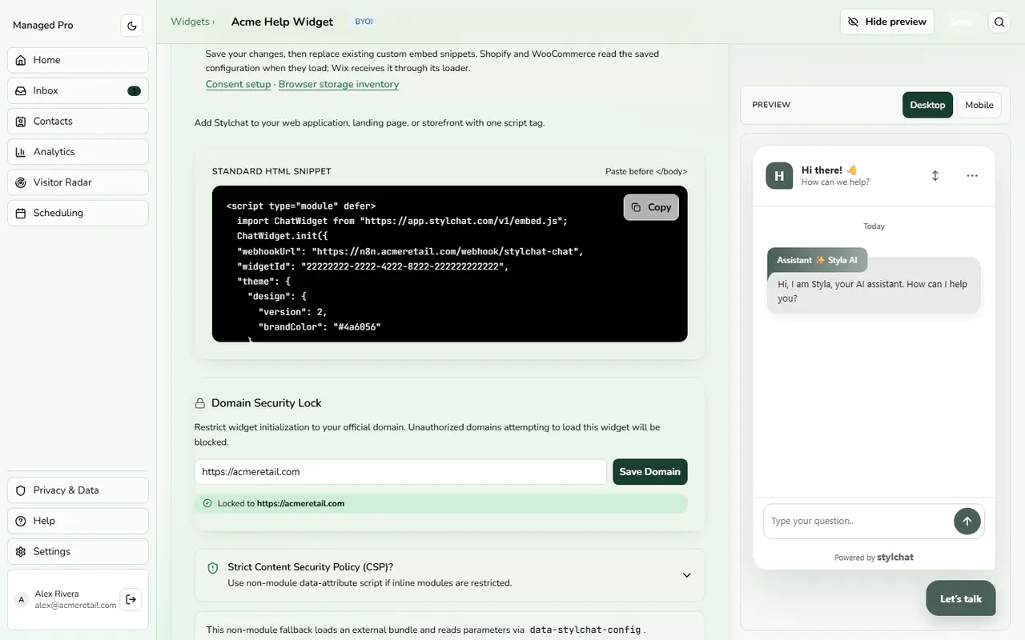Viewport: 1025px width, 640px height.
Task: Toggle dark mode with the moon icon
Action: click(x=132, y=26)
